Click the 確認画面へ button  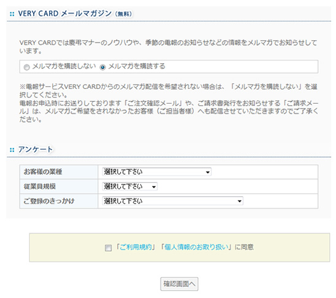(x=179, y=284)
